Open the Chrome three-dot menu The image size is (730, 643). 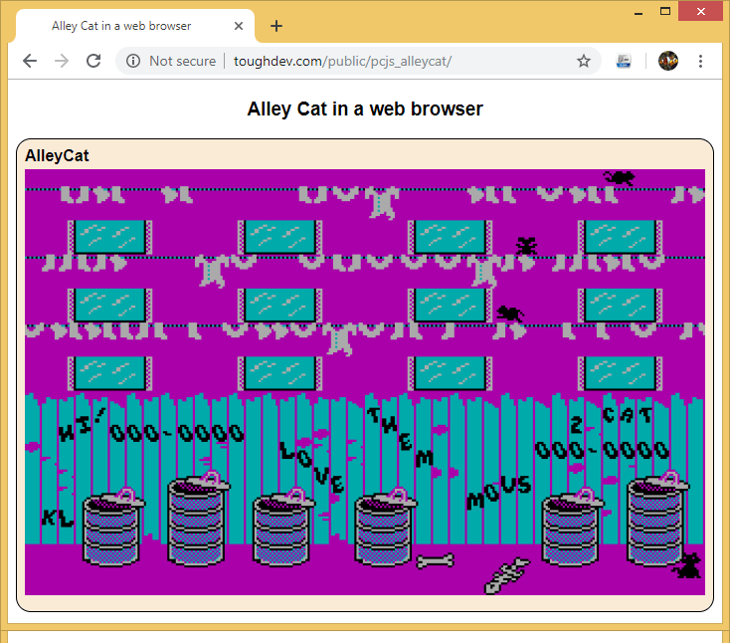coord(700,61)
